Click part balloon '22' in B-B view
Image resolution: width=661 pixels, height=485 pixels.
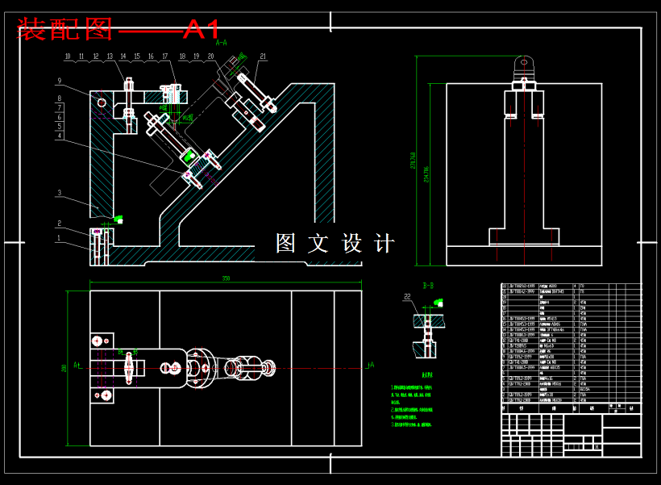(407, 297)
